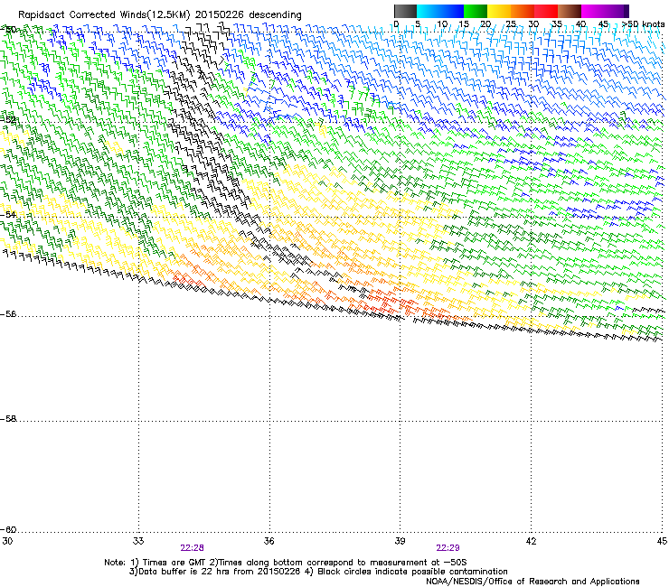Screen dimensions: 669x587
Task: Click the brown 35-40 knots legend swatch
Action: (570, 11)
